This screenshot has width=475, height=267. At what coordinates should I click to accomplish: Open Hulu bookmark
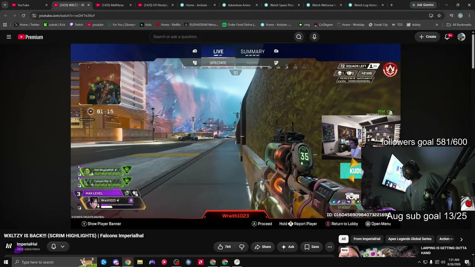(x=145, y=25)
